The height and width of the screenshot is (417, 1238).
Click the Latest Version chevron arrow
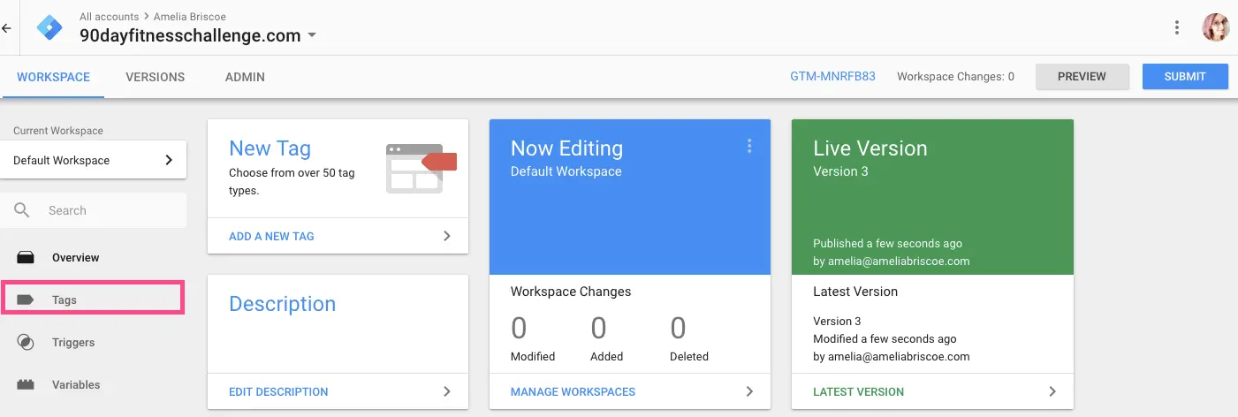click(x=1052, y=391)
